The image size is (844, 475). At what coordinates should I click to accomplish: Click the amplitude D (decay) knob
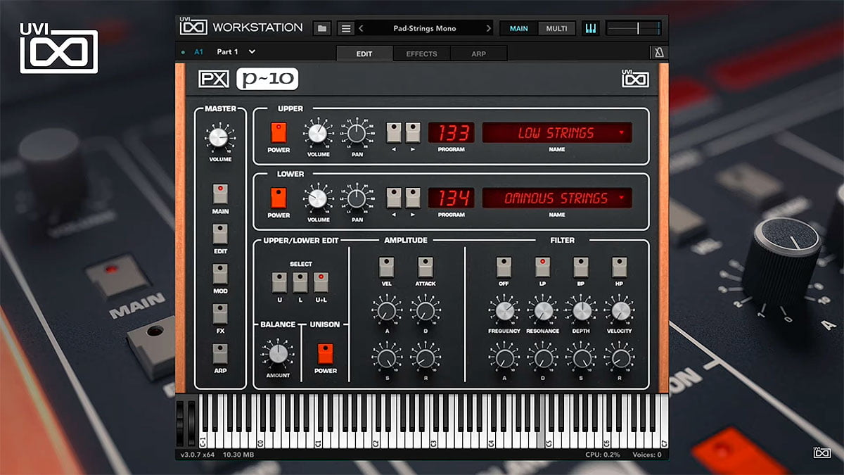(425, 310)
